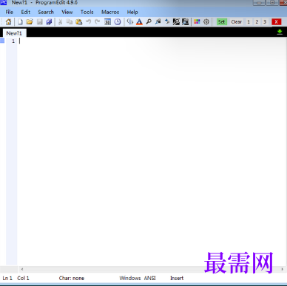Click the horizontal scrollbar left arrow
Screen dimensions: 287x286
tap(22, 269)
